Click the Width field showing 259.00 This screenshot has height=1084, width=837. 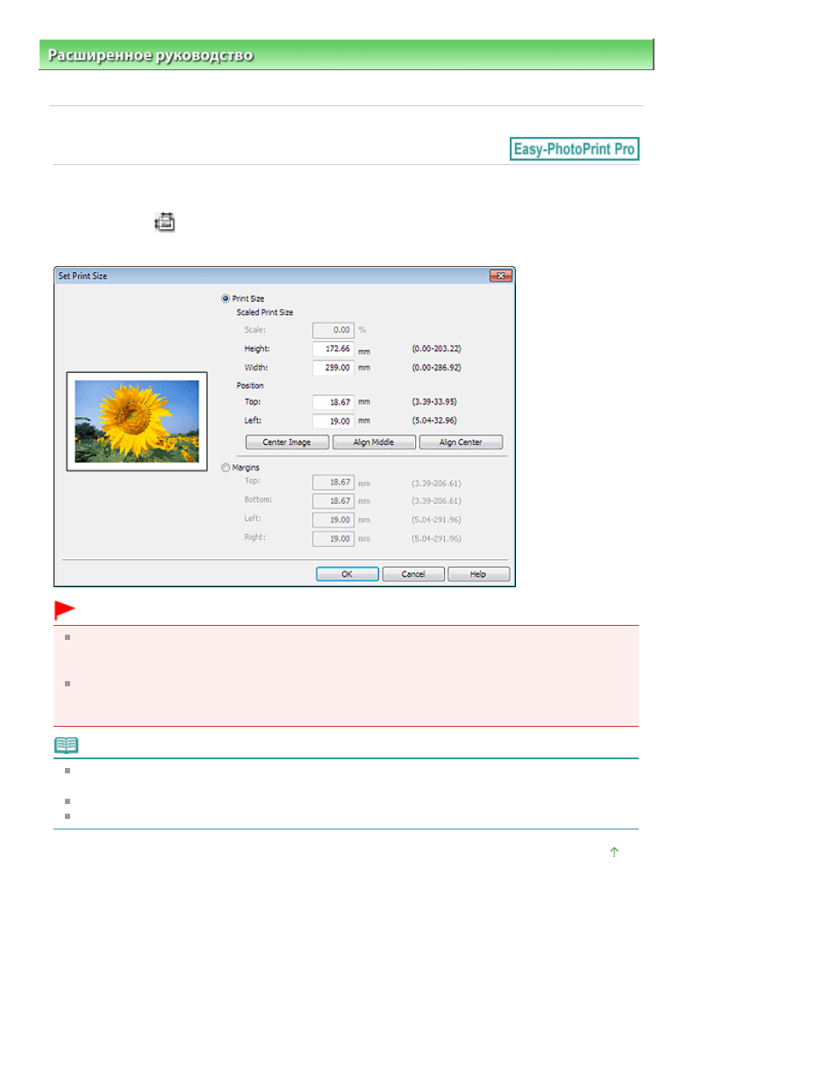333,368
